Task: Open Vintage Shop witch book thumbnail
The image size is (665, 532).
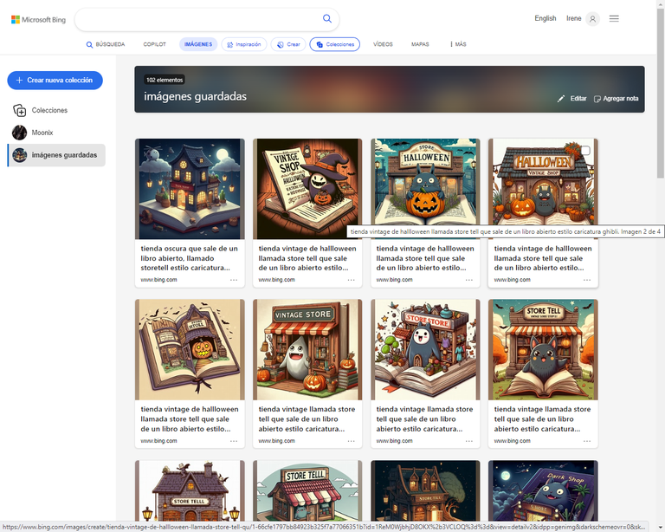Action: (307, 189)
